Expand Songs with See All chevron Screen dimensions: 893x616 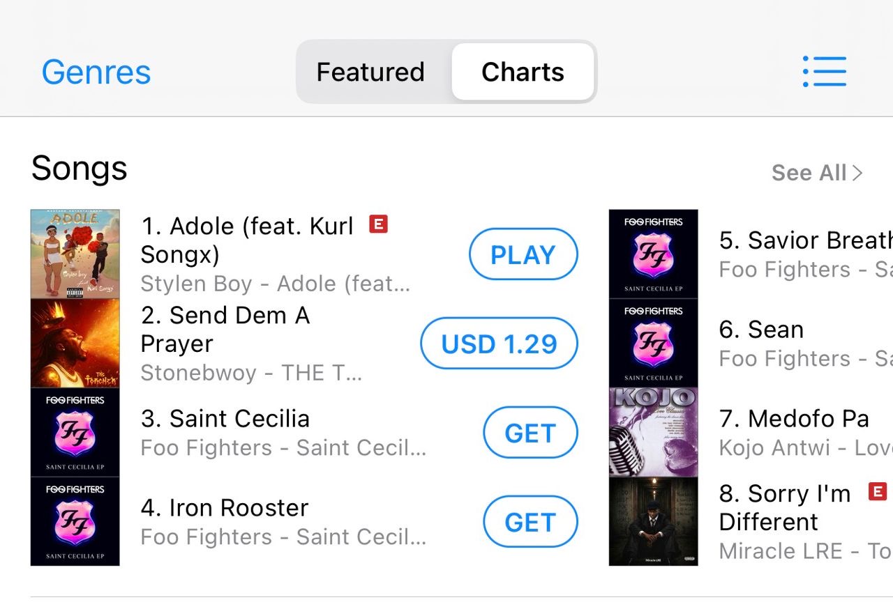click(x=817, y=172)
